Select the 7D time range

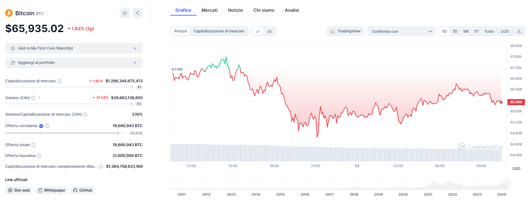(x=455, y=31)
